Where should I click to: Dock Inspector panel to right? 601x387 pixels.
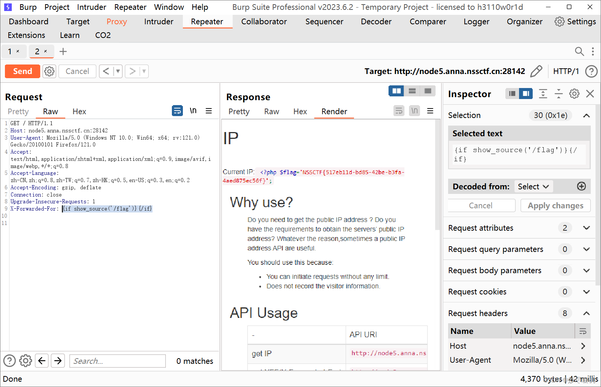click(x=526, y=94)
